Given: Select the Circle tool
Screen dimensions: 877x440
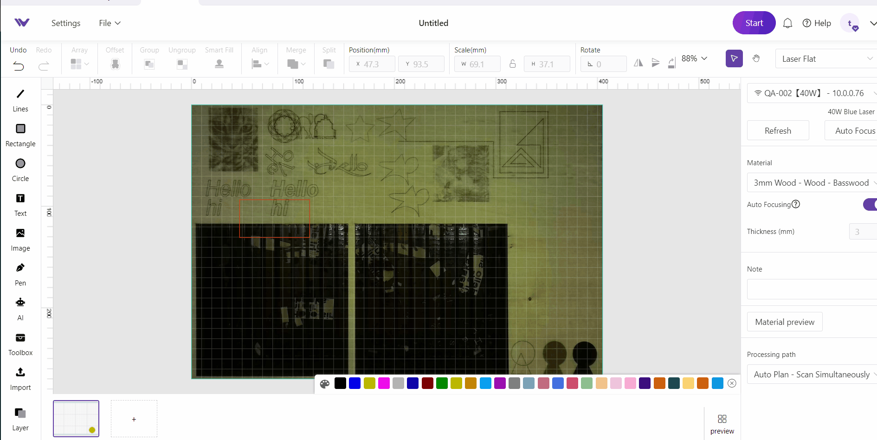Looking at the screenshot, I should click(20, 169).
